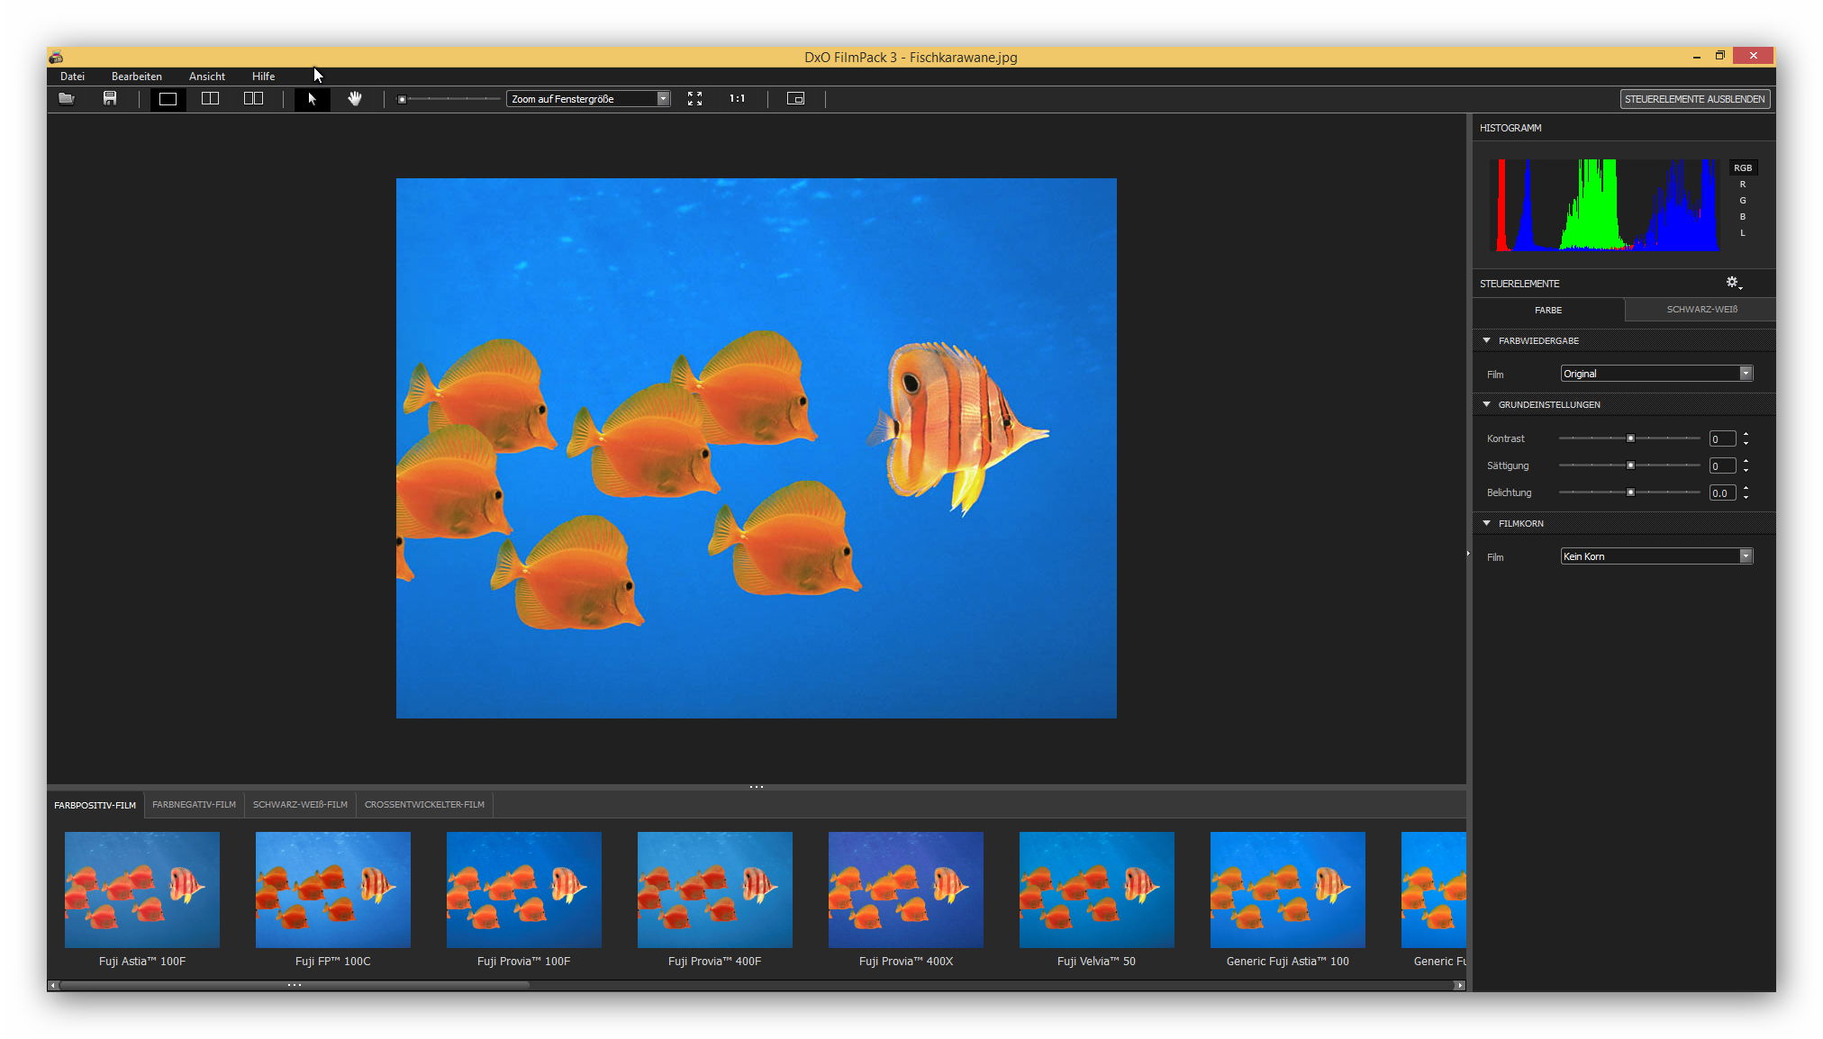Toggle the navigator overview window icon

click(795, 99)
